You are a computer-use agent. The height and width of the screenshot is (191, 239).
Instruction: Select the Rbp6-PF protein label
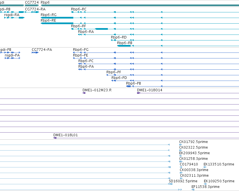tap(113, 72)
